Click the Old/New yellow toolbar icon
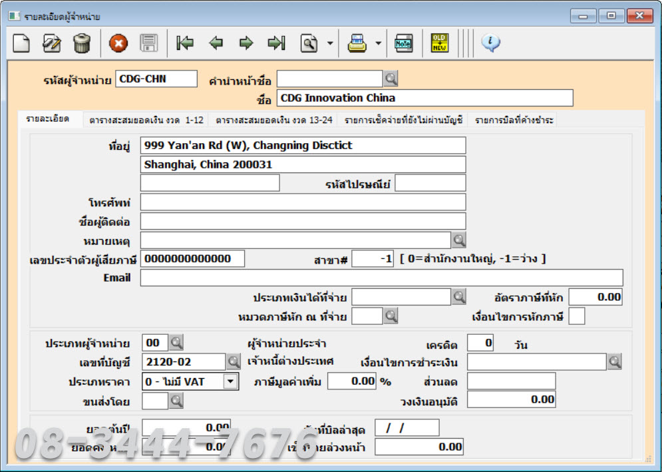Image resolution: width=662 pixels, height=472 pixels. [x=439, y=43]
